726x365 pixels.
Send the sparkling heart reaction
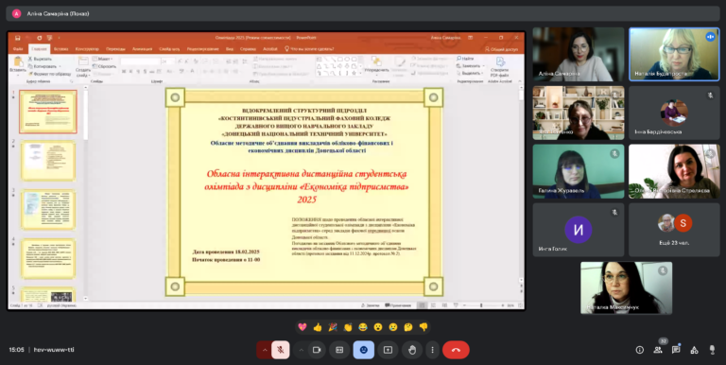pos(302,327)
